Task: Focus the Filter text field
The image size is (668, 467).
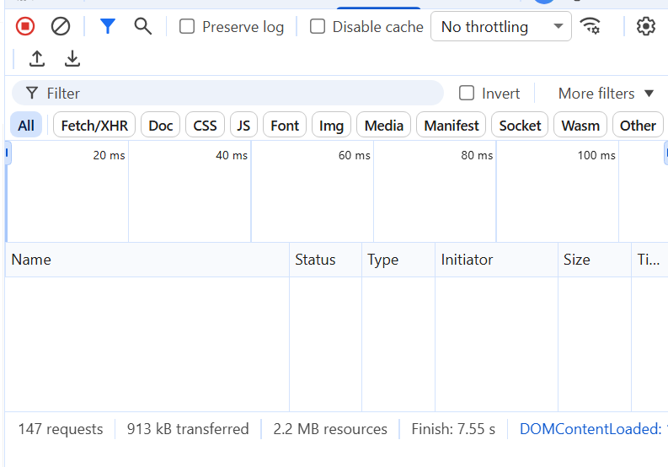Action: (x=236, y=93)
